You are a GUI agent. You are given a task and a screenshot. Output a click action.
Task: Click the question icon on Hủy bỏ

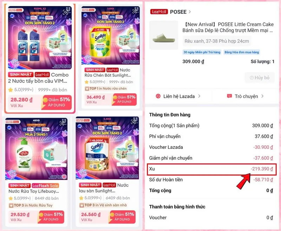pos(251,78)
